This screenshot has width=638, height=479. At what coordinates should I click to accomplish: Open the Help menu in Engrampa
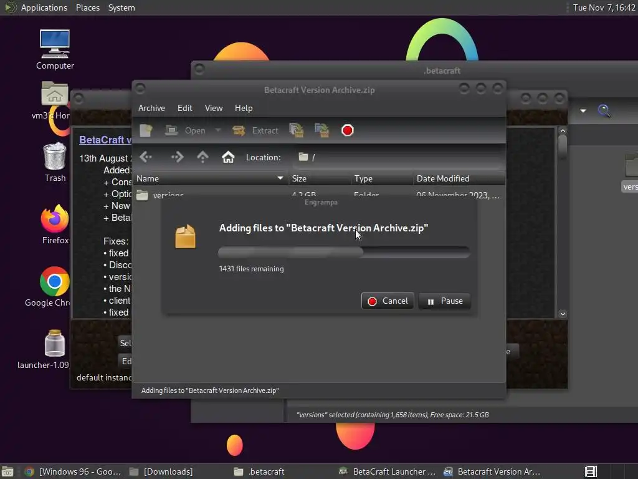pyautogui.click(x=244, y=108)
